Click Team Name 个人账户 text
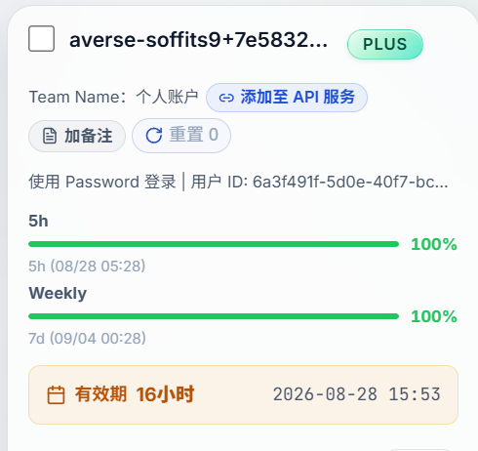This screenshot has width=478, height=451. [113, 97]
